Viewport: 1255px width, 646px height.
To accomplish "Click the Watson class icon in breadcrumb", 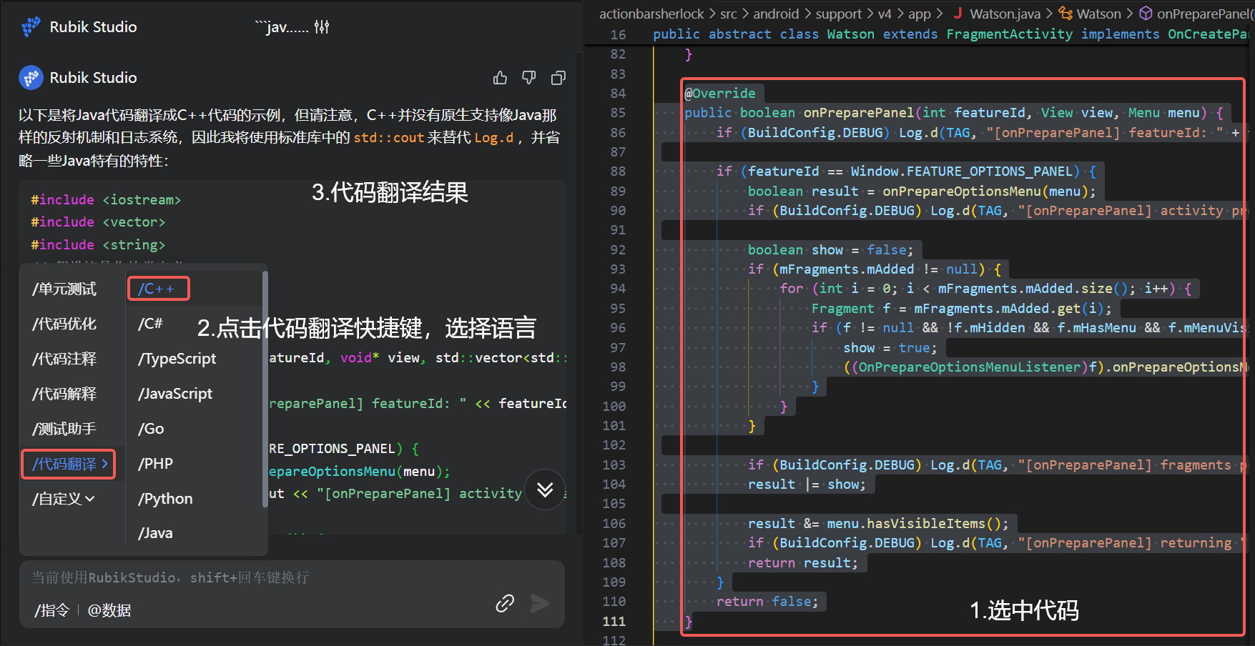I will pyautogui.click(x=1065, y=13).
